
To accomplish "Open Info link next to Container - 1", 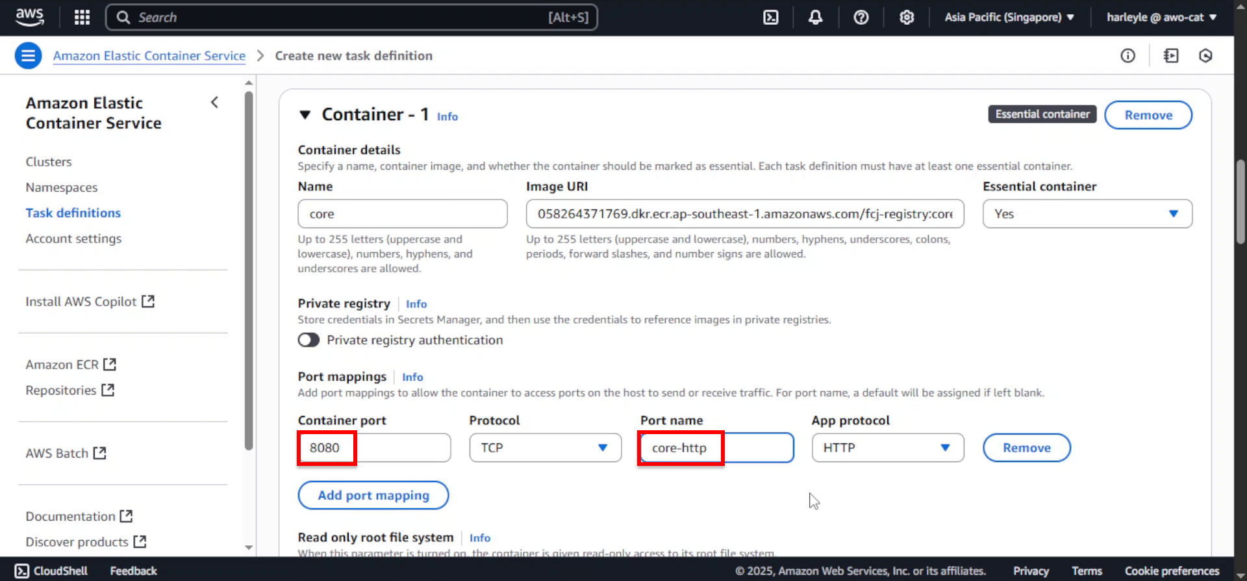I will click(447, 116).
